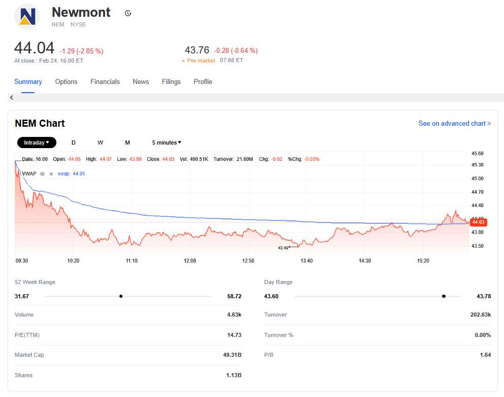Image resolution: width=504 pixels, height=397 pixels.
Task: Open the News tab
Action: coord(141,82)
